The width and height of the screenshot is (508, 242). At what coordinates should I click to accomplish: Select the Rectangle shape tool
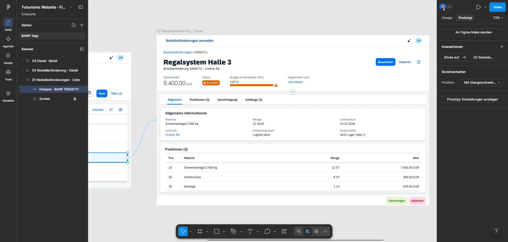coord(217,231)
